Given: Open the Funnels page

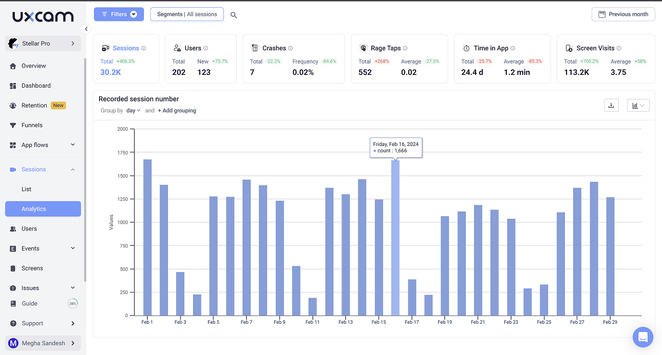Looking at the screenshot, I should pos(32,125).
